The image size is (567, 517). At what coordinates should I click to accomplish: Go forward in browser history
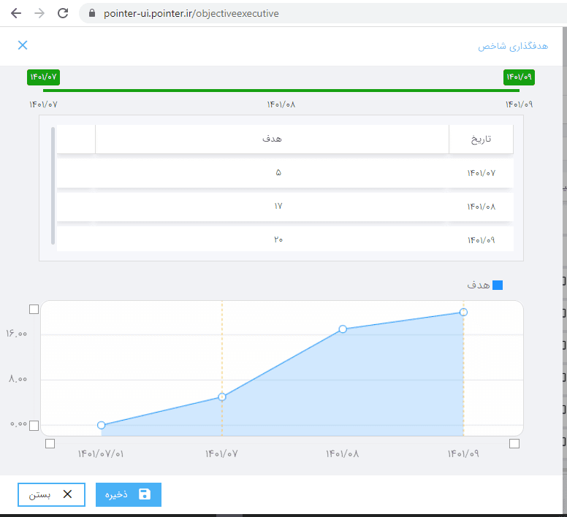39,13
